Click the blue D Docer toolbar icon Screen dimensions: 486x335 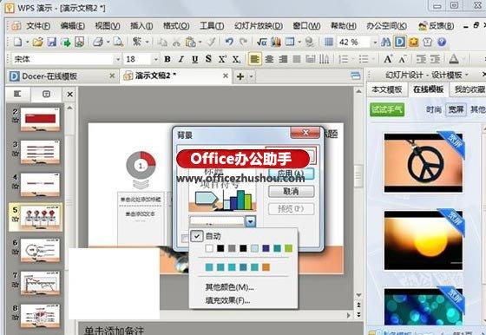[x=399, y=42]
